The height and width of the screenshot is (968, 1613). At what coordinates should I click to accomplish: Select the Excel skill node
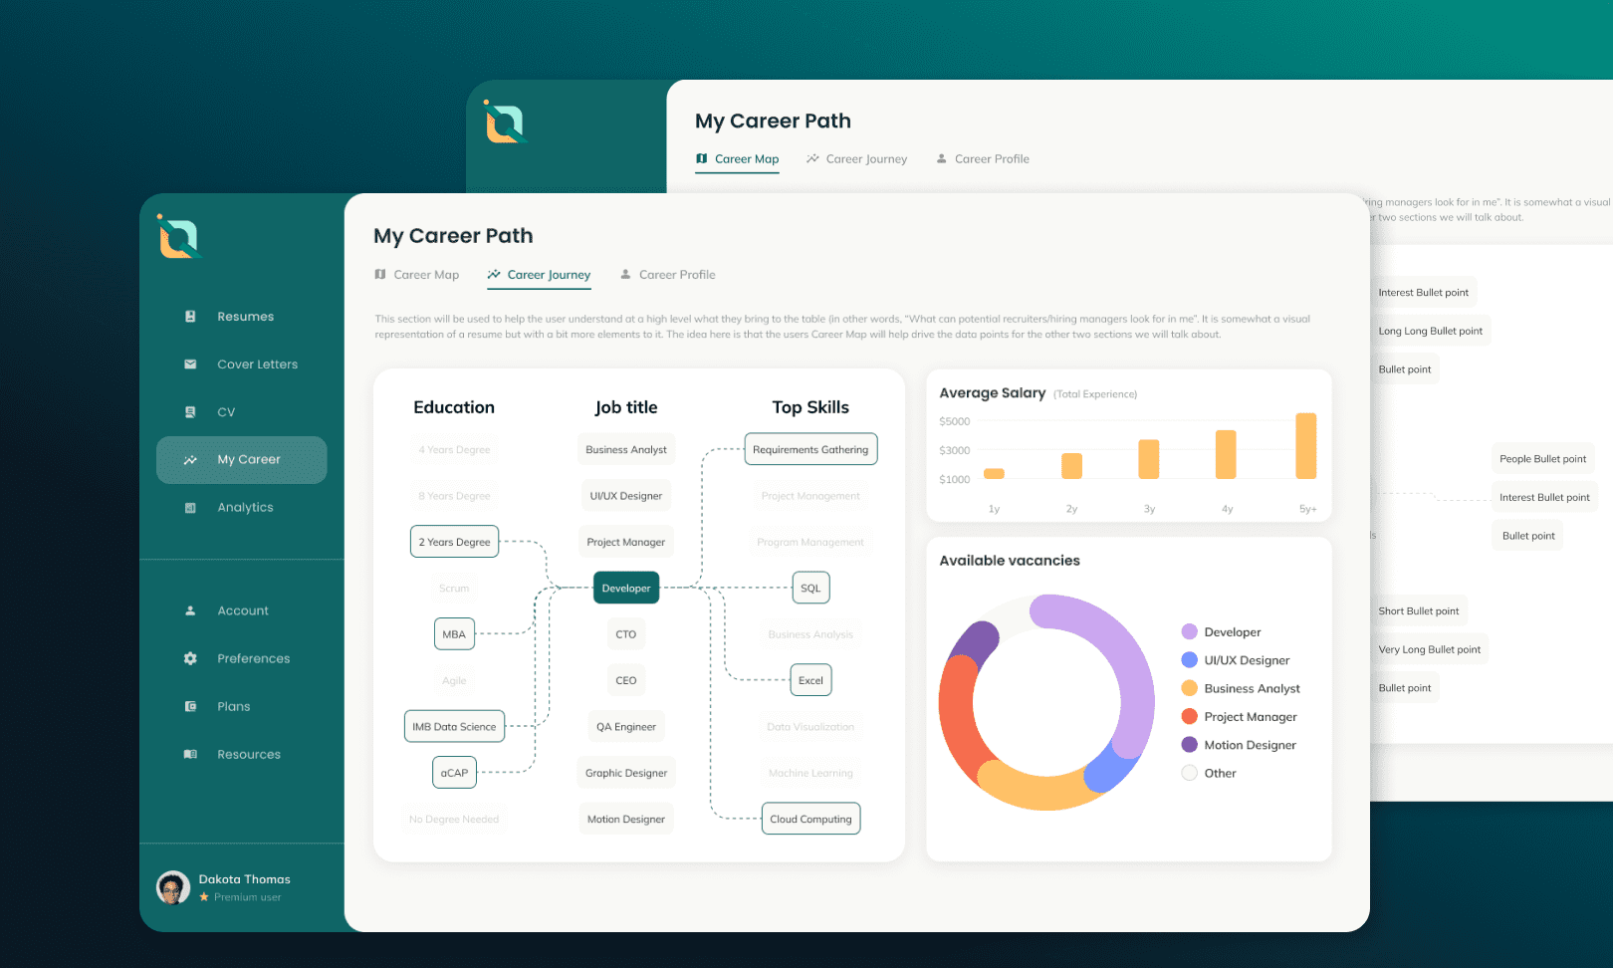point(810,681)
